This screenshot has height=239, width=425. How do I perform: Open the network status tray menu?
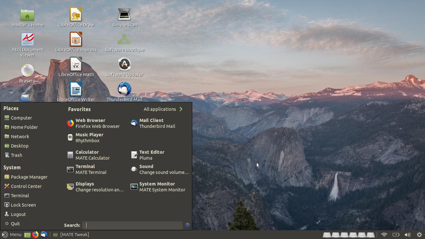[384, 235]
